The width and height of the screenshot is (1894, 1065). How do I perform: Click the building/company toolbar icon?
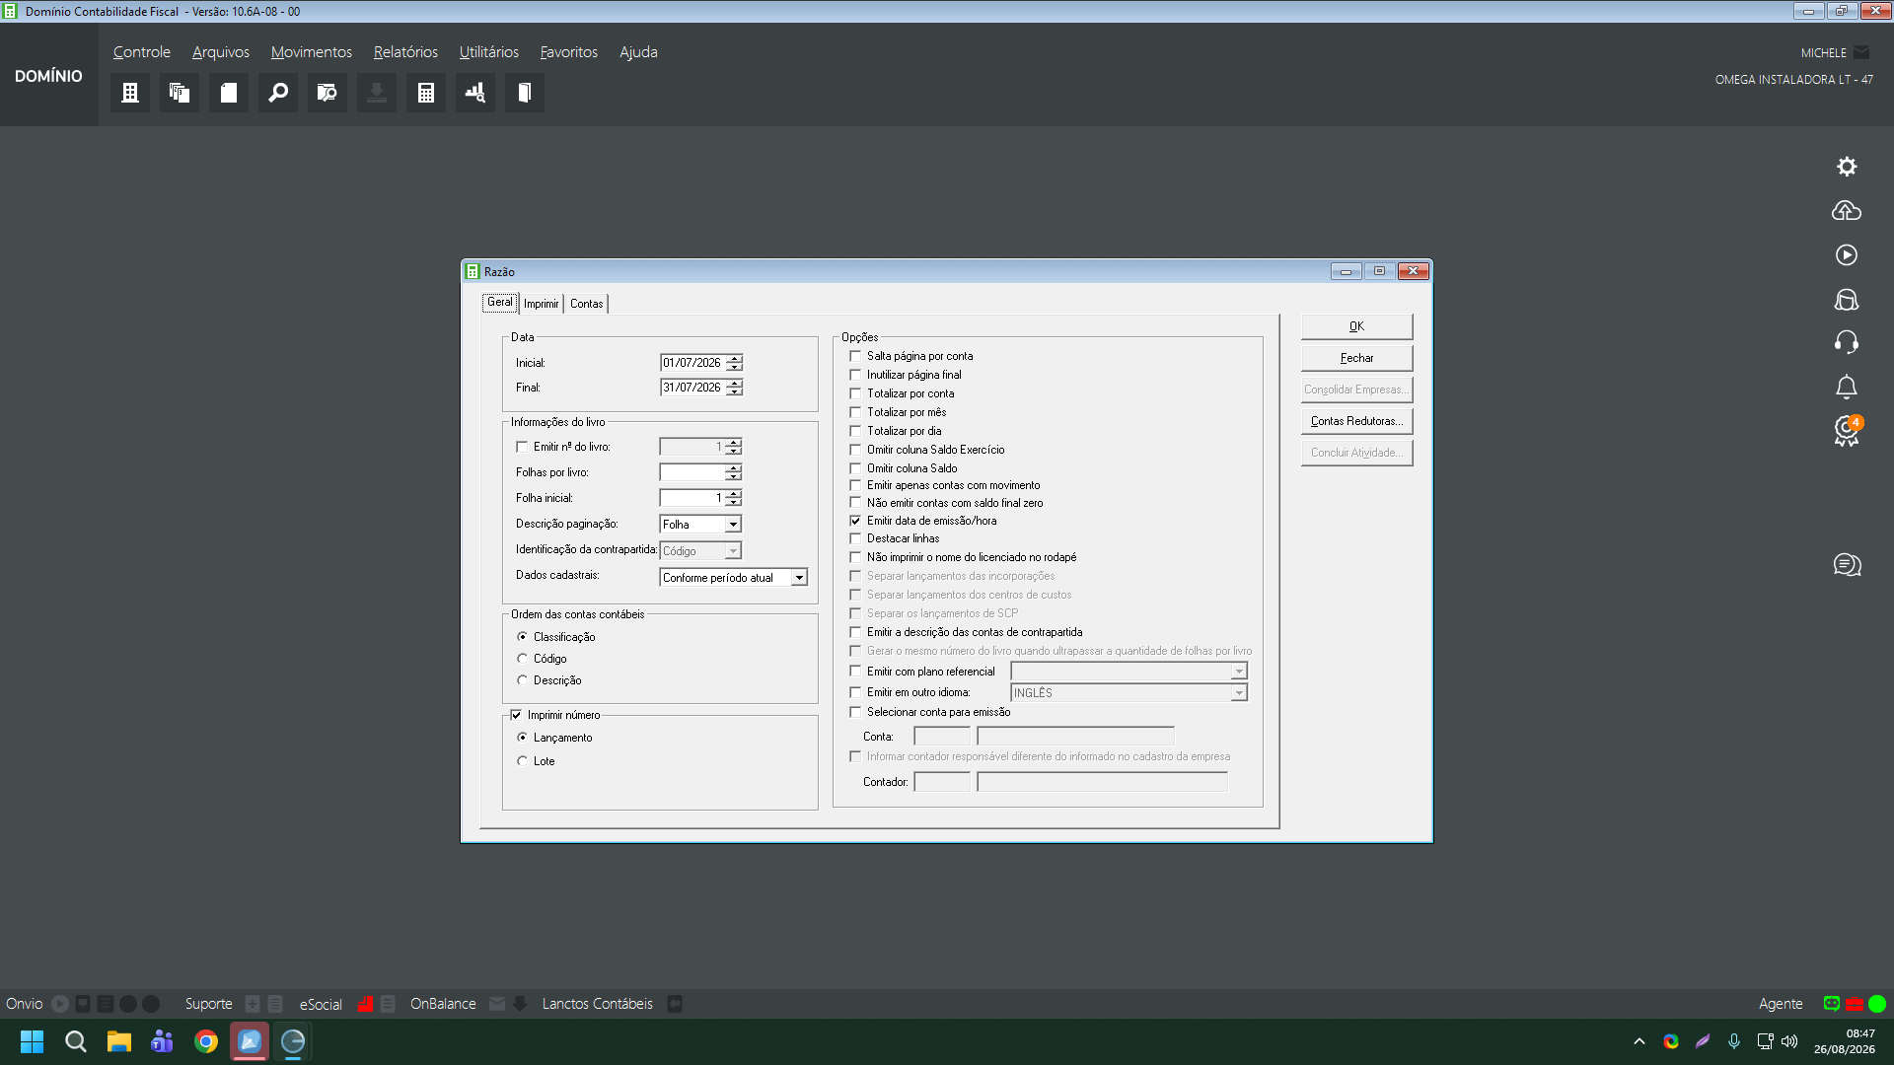[x=130, y=93]
